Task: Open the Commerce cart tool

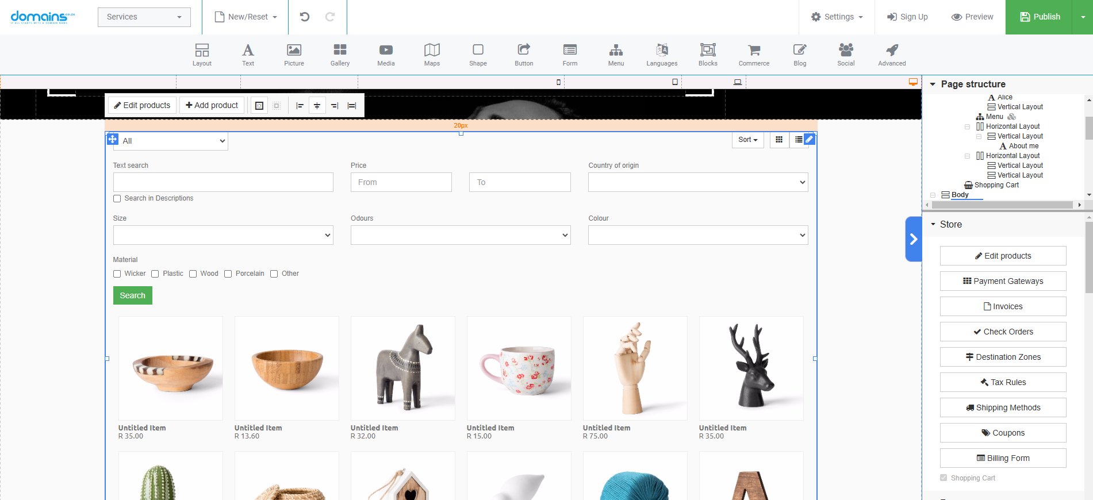Action: pyautogui.click(x=754, y=55)
